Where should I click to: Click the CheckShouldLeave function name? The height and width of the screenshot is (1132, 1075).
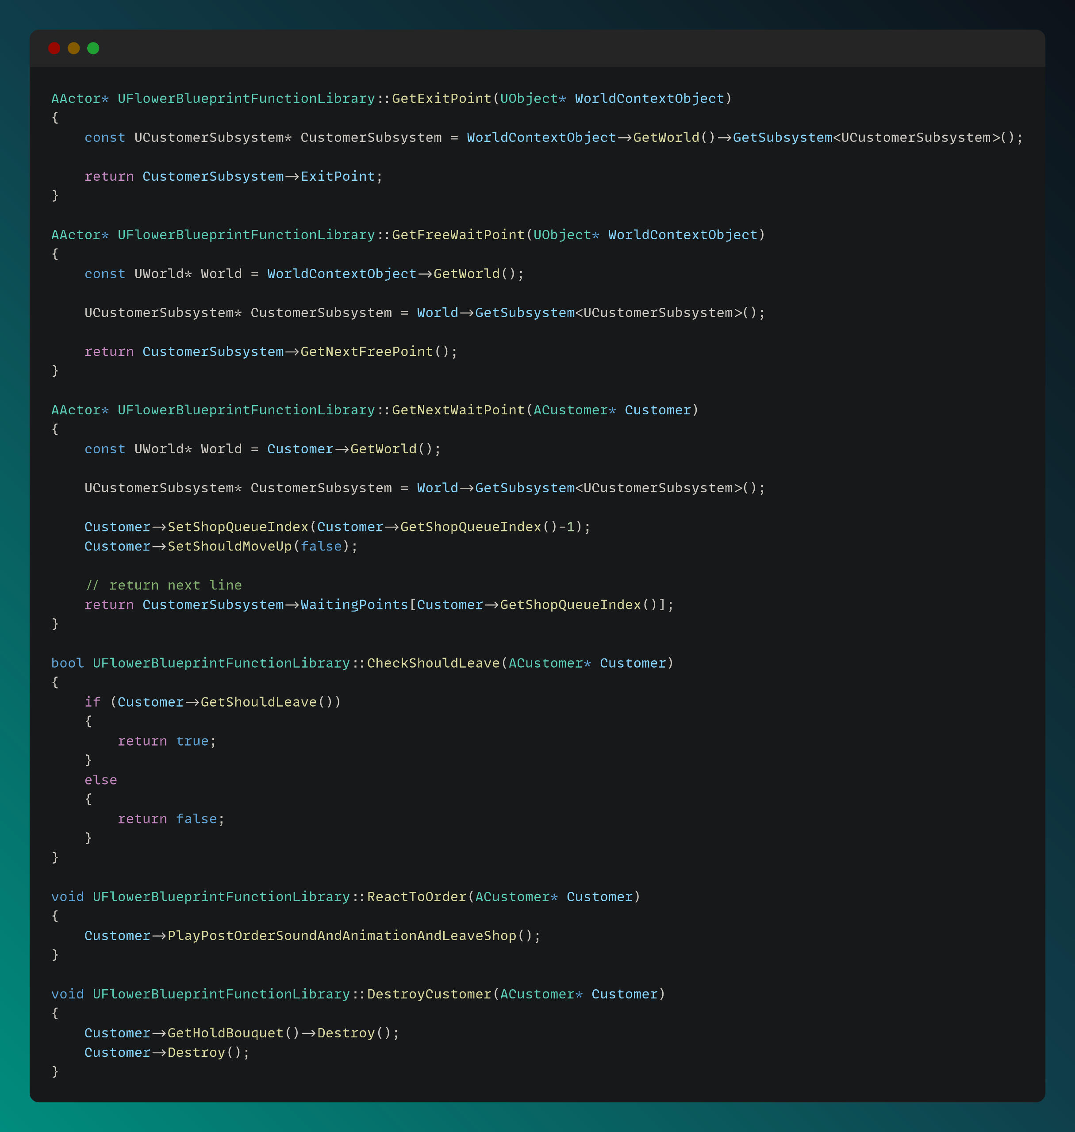coord(433,663)
